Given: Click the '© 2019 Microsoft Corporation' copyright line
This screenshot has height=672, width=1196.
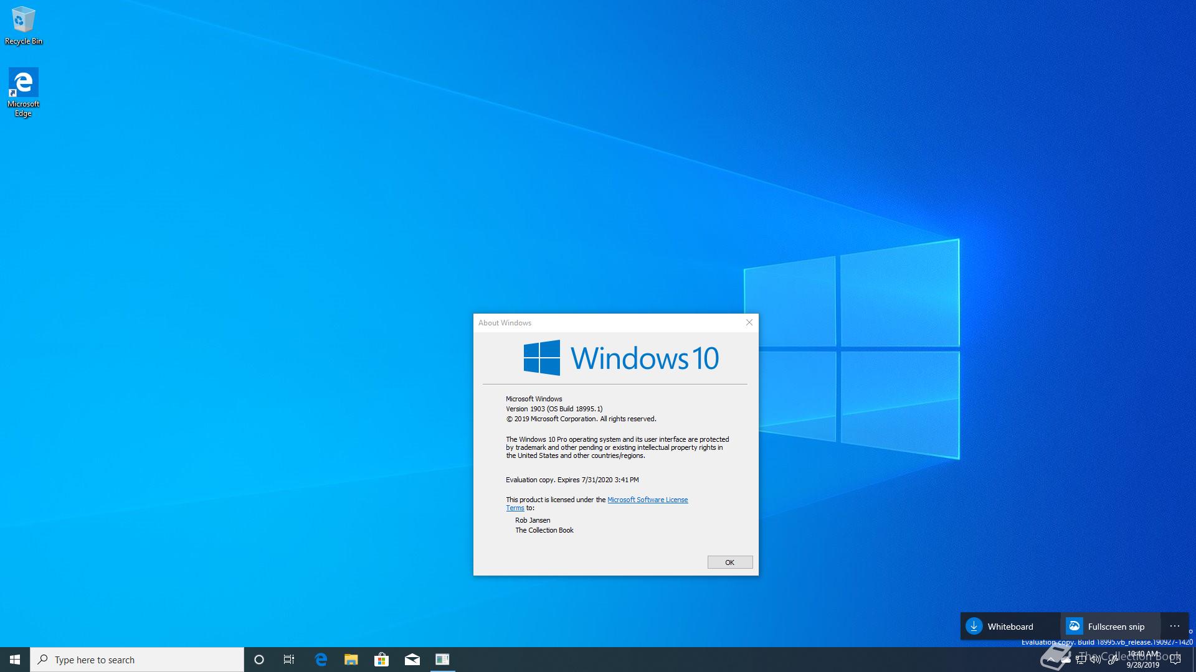Looking at the screenshot, I should [x=581, y=419].
